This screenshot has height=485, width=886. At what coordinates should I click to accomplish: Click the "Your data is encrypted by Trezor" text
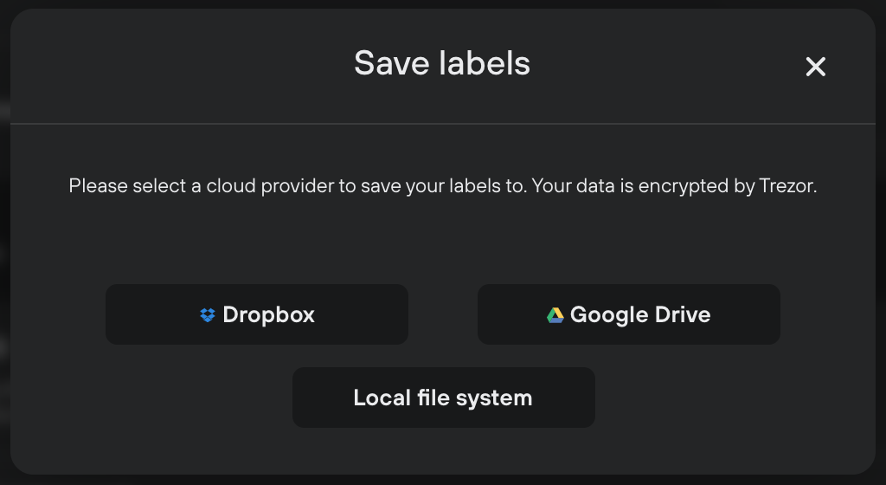pyautogui.click(x=674, y=186)
